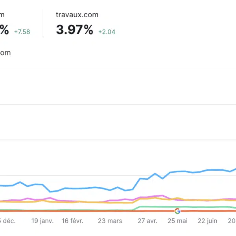Select the pink line peak after 27 avr.
The image size is (236, 236).
point(162,195)
